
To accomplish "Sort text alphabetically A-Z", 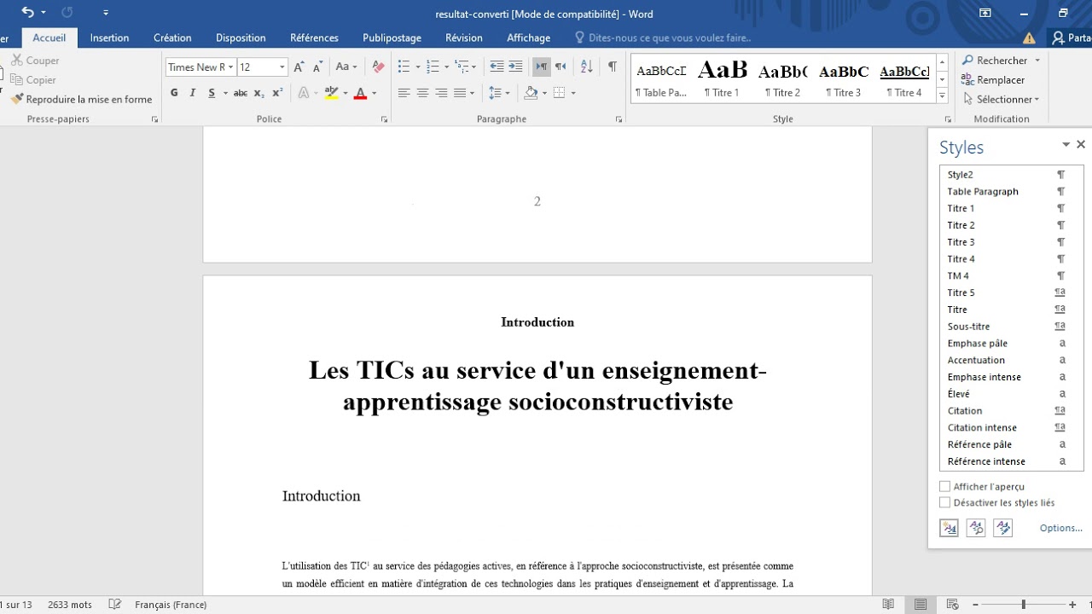I will [586, 67].
